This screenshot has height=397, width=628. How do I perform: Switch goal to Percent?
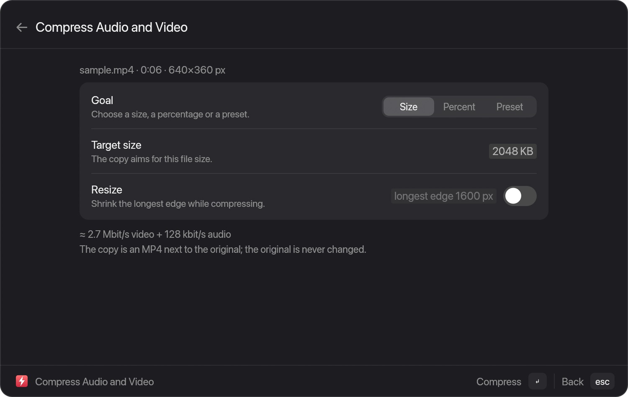[x=459, y=107]
